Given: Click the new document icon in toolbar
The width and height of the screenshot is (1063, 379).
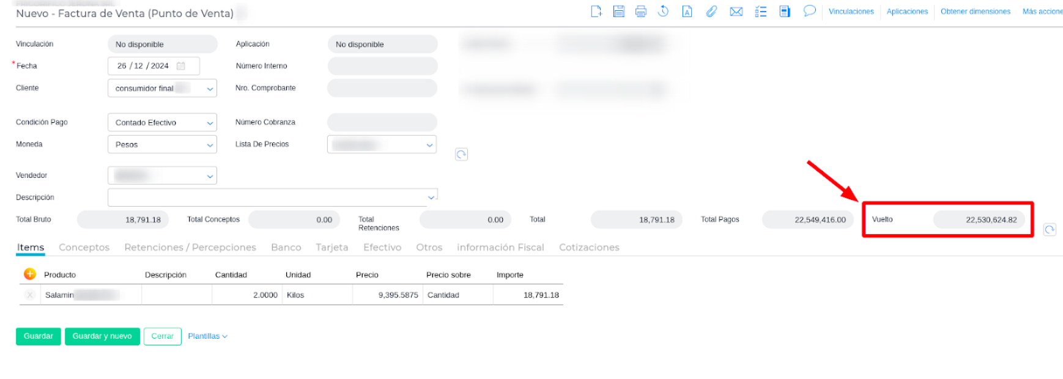Looking at the screenshot, I should (x=596, y=11).
